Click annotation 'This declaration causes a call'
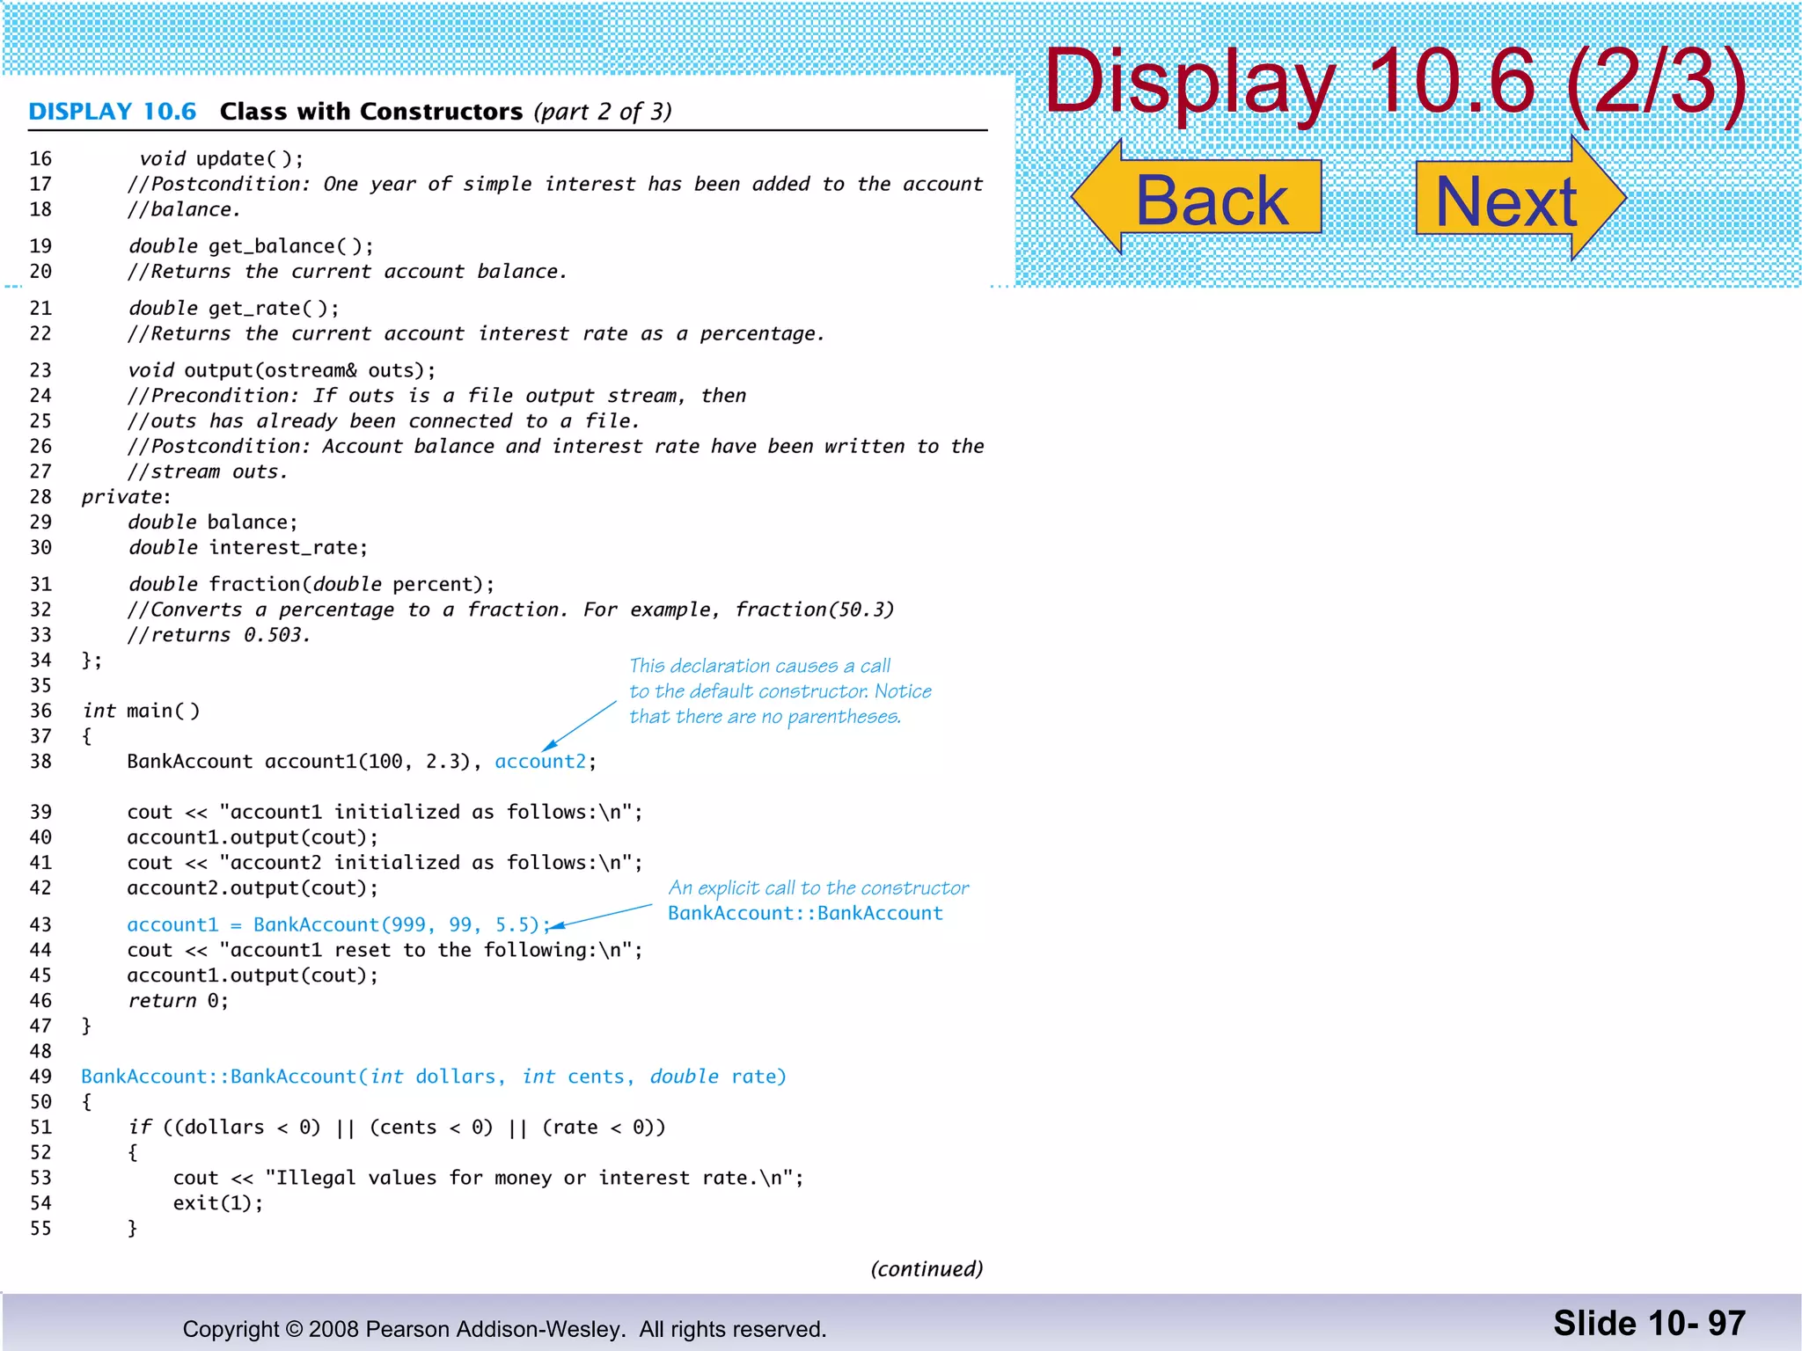Viewport: 1802px width, 1351px height. click(760, 666)
